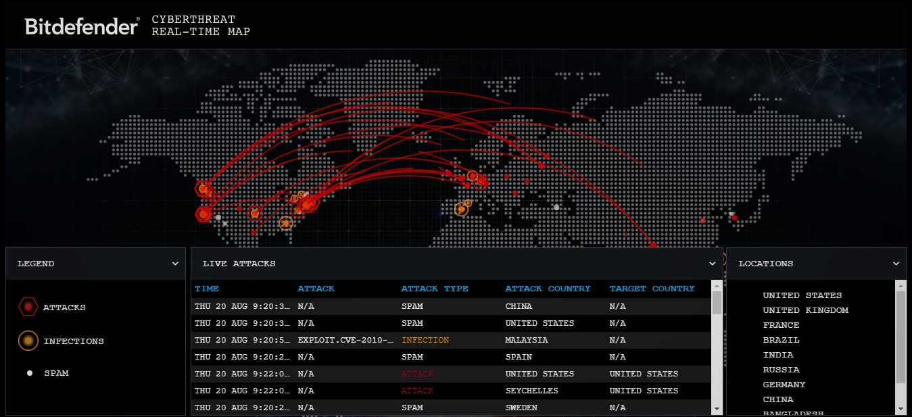Click the down arrow on Live Attacks scrollbar
Screen dimensions: 912x417
click(717, 410)
